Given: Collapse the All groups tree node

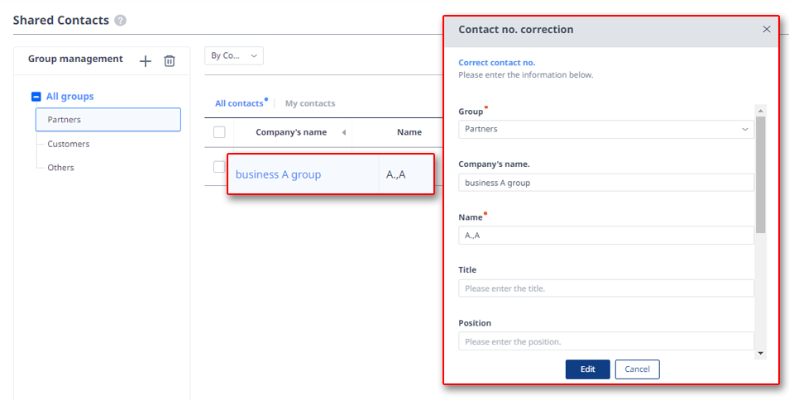Looking at the screenshot, I should coord(36,97).
